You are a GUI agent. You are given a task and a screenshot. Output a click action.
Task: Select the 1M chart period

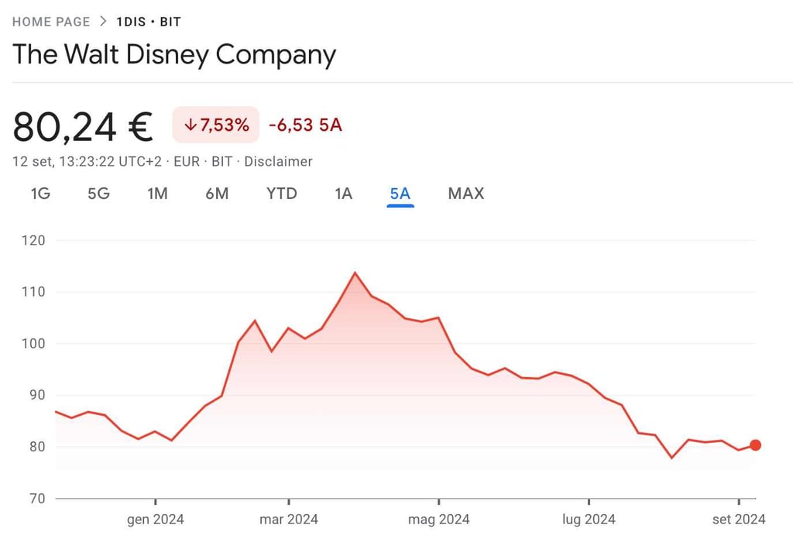click(x=157, y=194)
